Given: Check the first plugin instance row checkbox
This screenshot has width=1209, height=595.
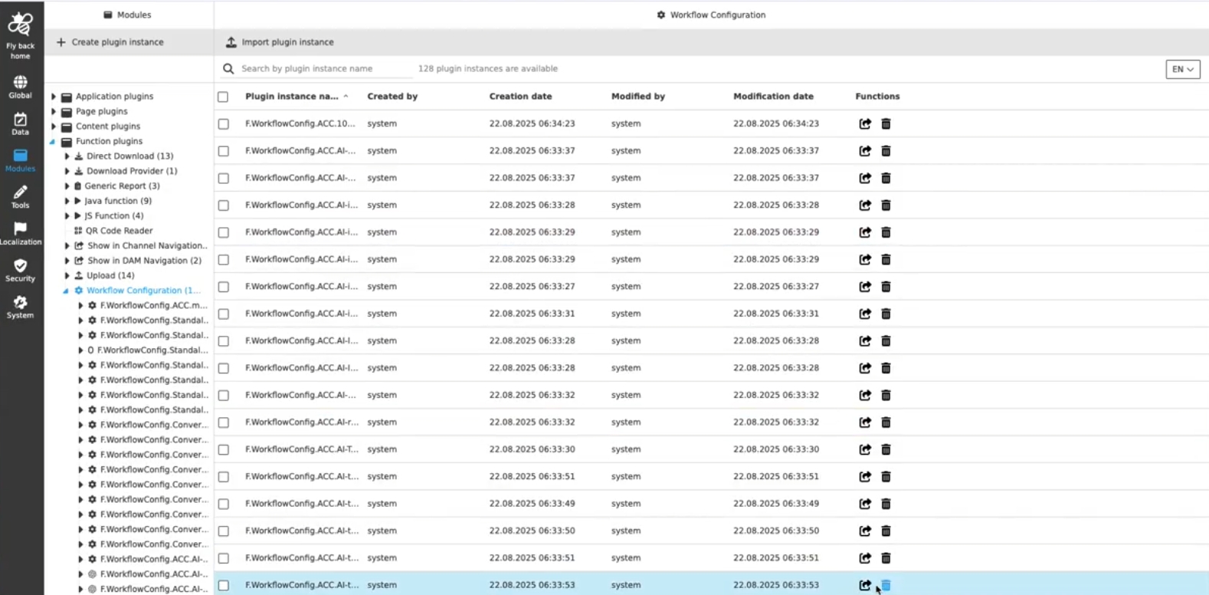Looking at the screenshot, I should (223, 123).
